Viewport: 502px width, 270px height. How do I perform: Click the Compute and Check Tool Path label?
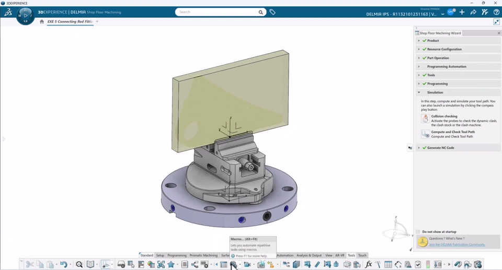pyautogui.click(x=453, y=132)
